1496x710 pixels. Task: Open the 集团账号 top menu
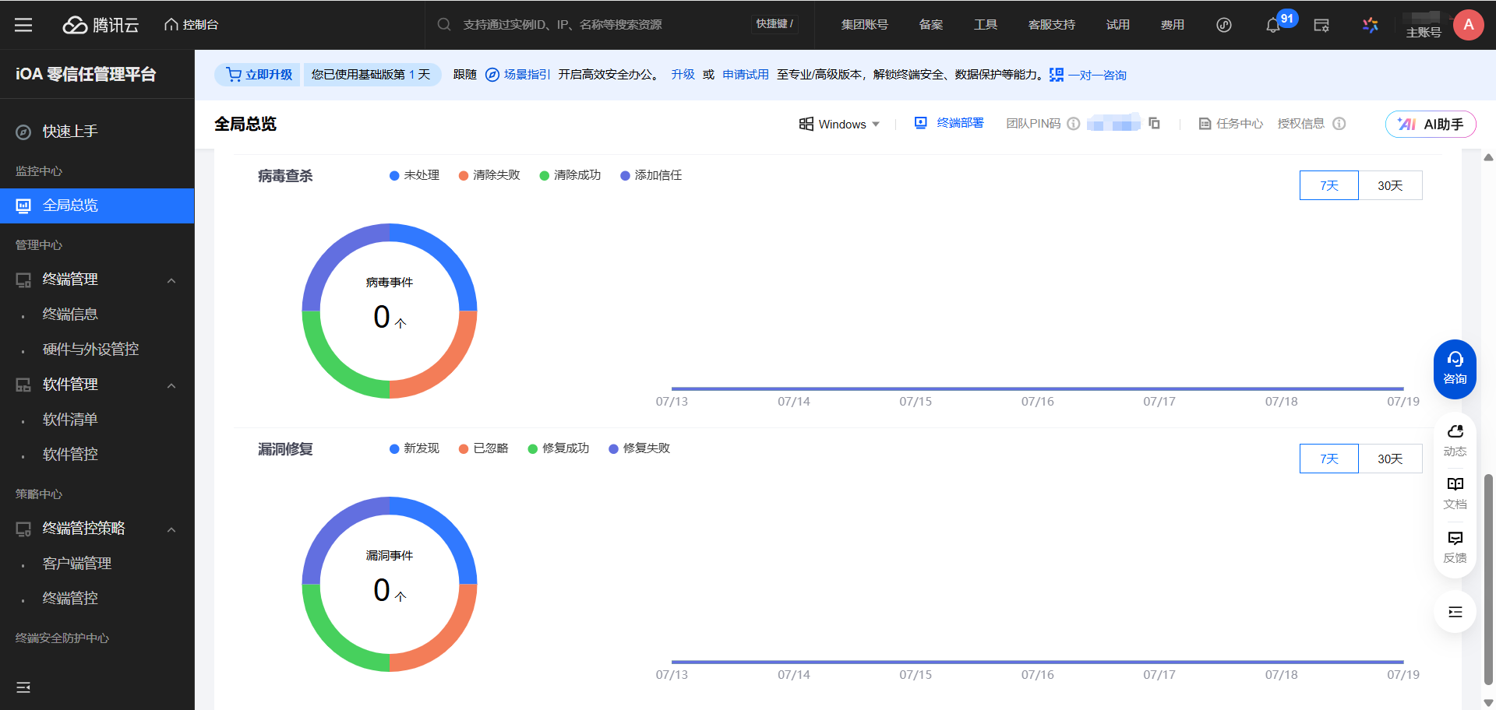pyautogui.click(x=865, y=25)
